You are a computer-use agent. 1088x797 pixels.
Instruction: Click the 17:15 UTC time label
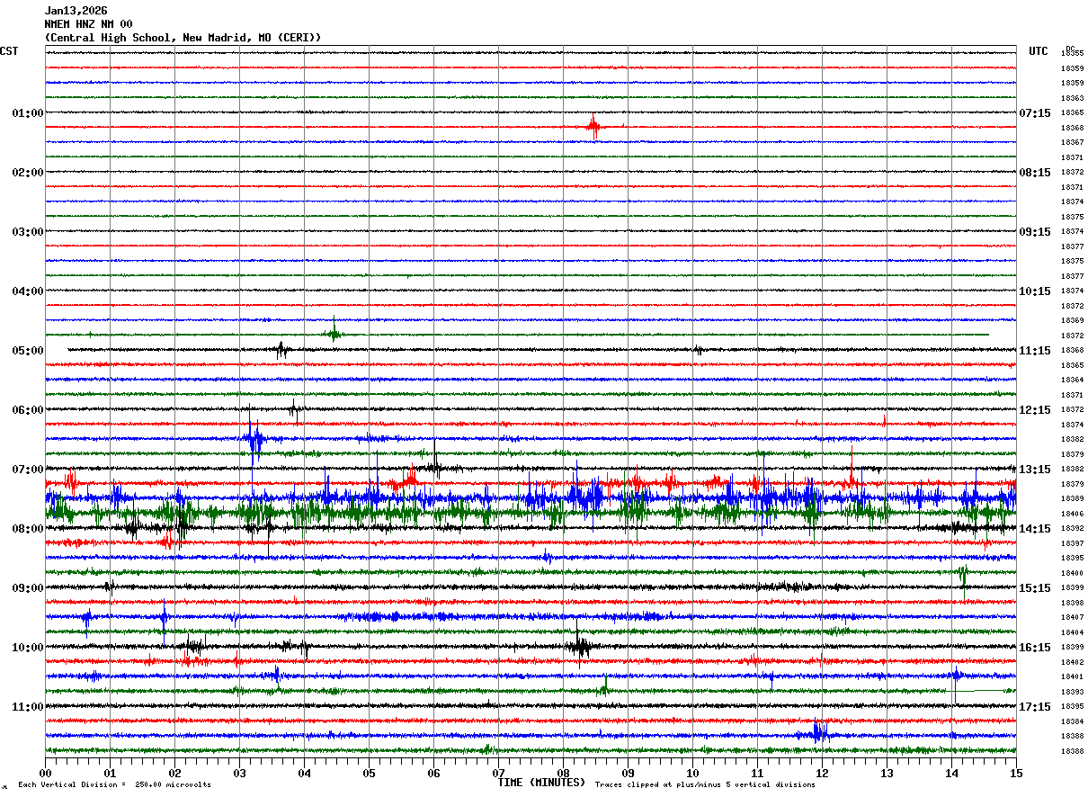coord(1034,707)
